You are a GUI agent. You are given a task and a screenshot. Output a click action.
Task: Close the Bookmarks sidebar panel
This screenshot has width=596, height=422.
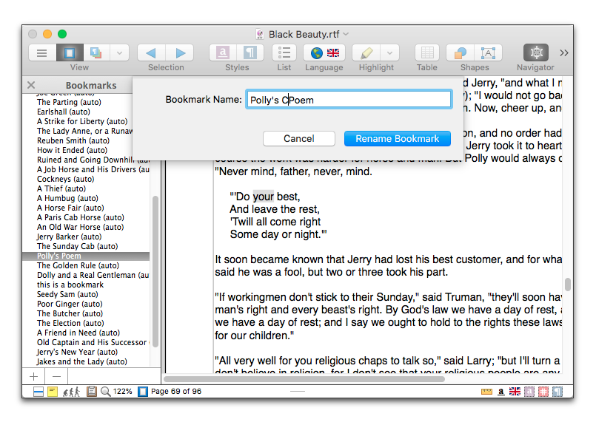point(31,85)
